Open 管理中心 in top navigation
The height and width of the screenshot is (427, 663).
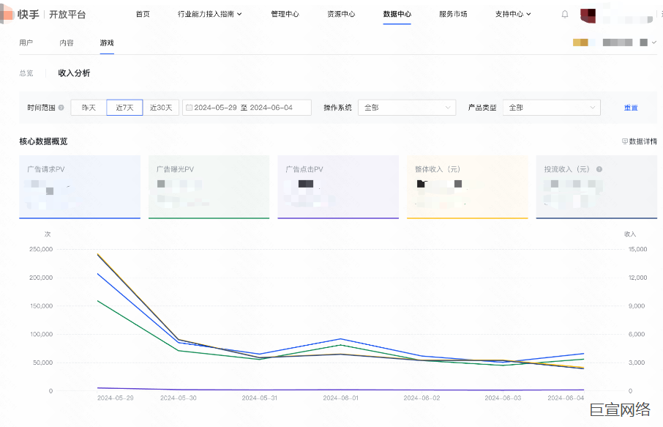point(285,14)
